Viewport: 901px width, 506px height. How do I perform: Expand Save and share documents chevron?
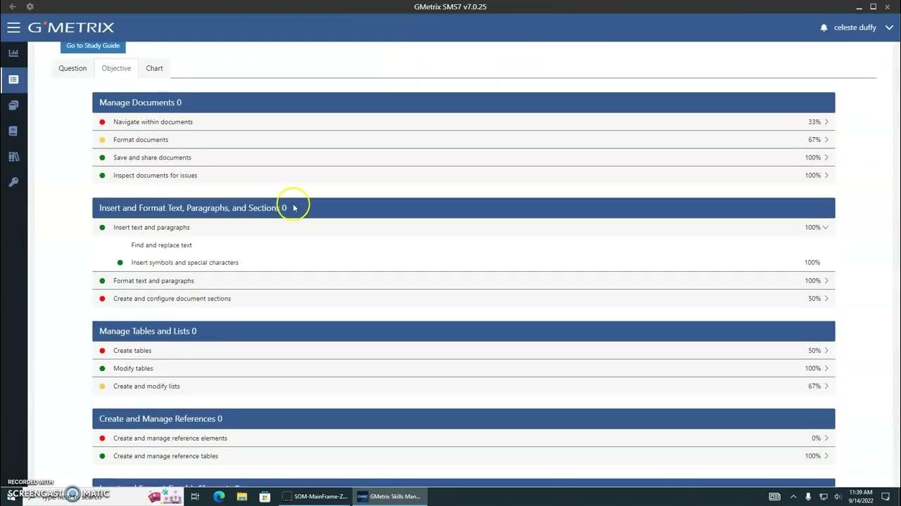pyautogui.click(x=826, y=157)
